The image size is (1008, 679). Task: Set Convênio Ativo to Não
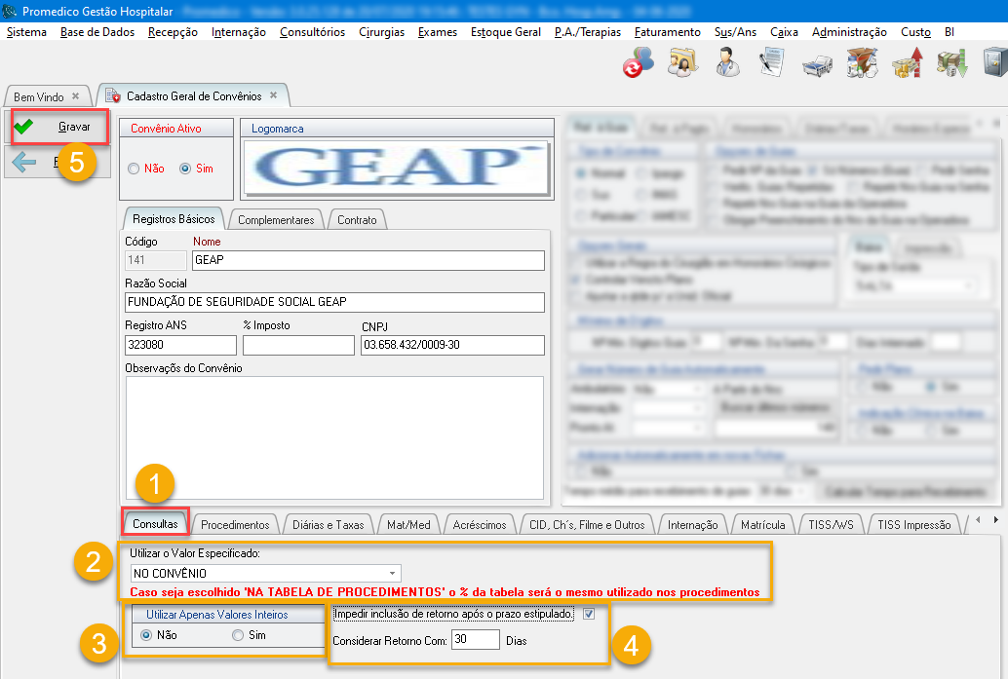134,169
